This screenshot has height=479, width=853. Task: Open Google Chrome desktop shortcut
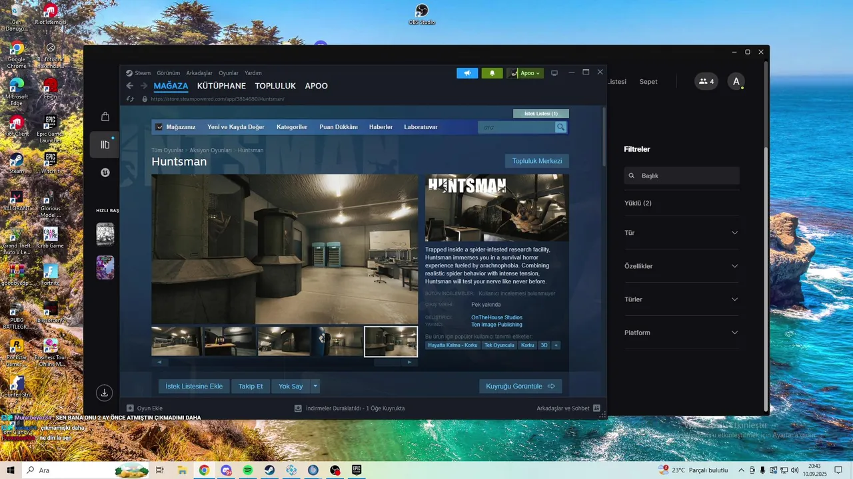click(17, 55)
